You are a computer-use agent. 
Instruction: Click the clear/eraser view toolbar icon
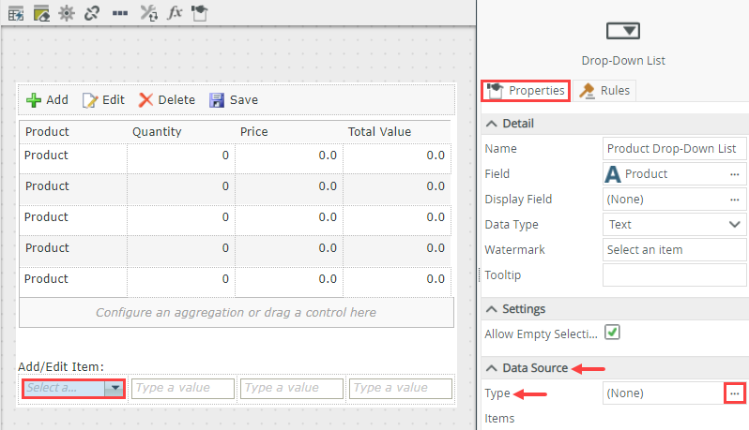41,13
